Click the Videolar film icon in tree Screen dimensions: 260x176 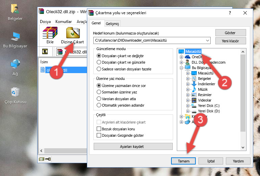coord(194,100)
